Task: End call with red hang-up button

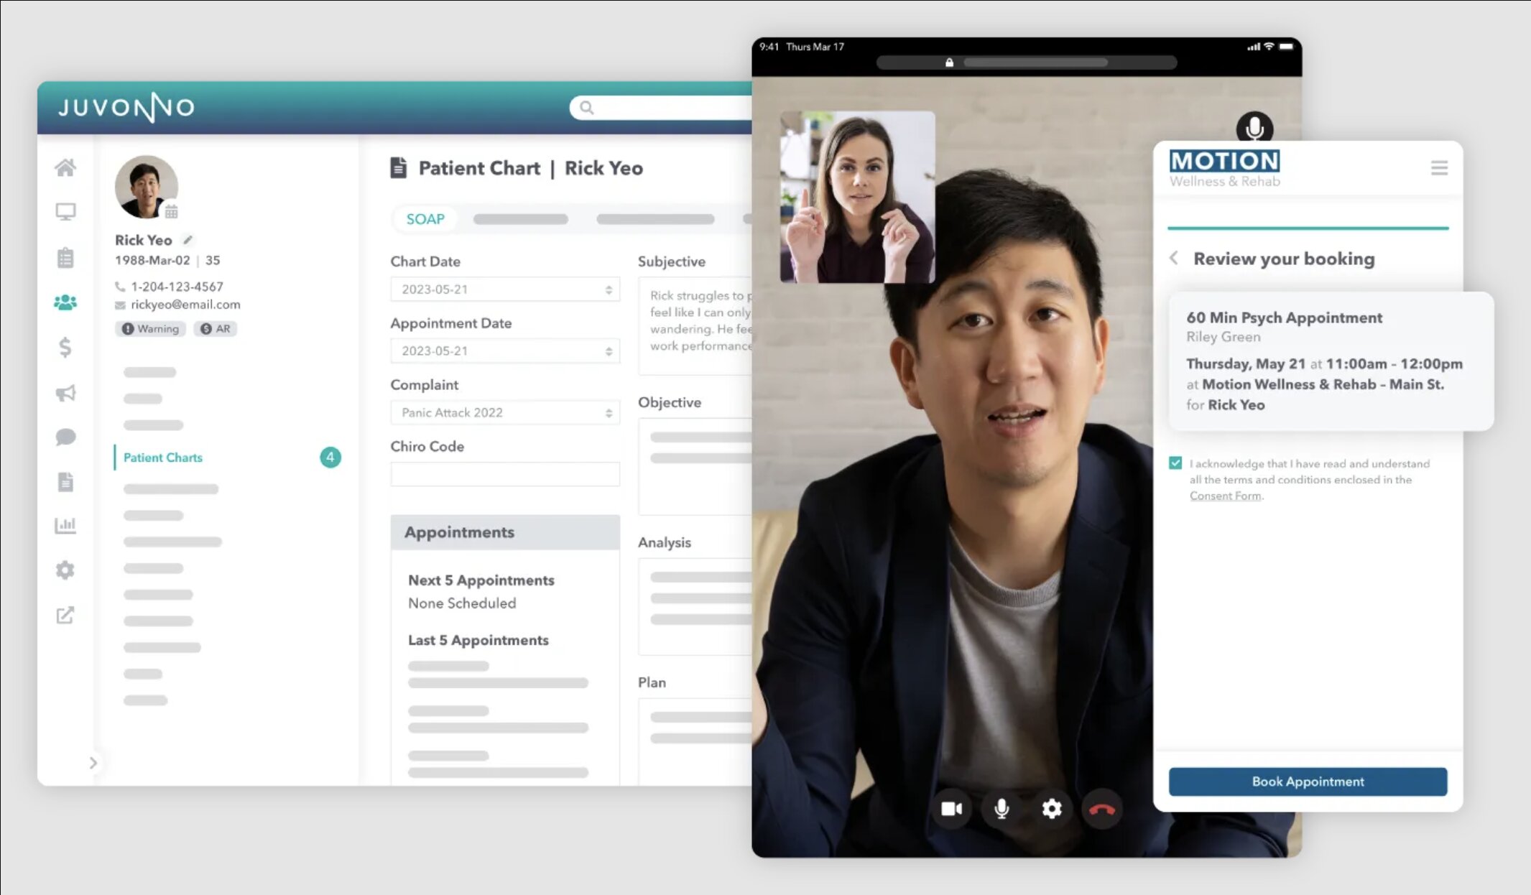Action: click(x=1101, y=810)
